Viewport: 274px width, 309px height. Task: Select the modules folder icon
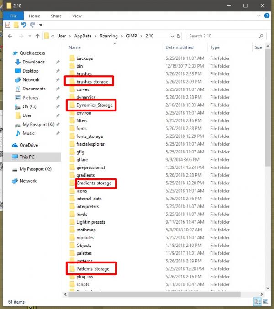point(72,238)
